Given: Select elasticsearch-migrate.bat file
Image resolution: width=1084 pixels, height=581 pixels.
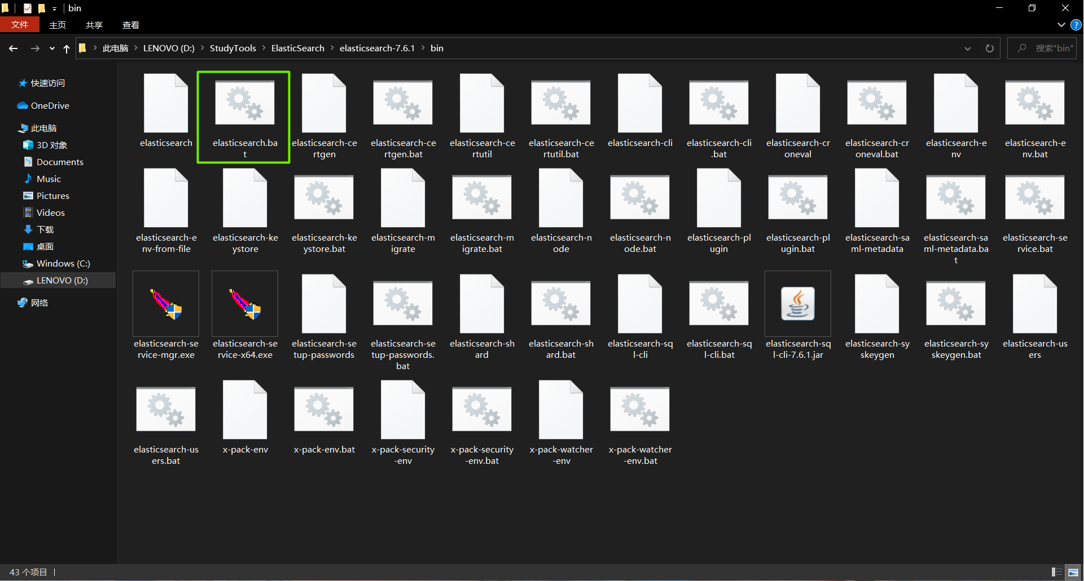Looking at the screenshot, I should pos(482,212).
